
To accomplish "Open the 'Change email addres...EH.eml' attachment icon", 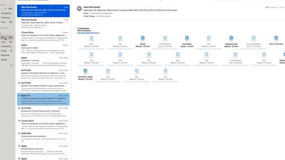I will 231,38.
